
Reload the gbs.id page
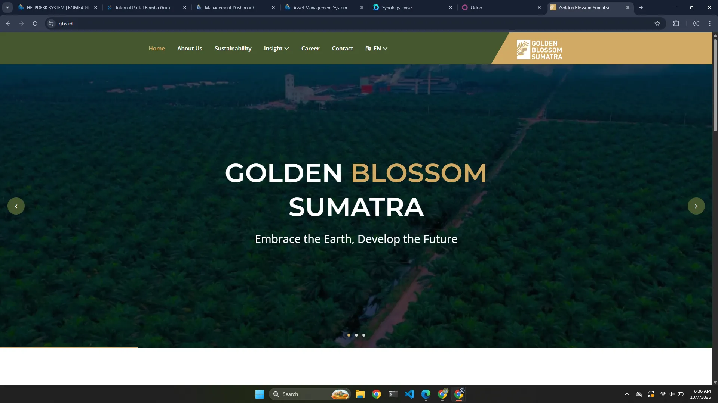point(35,24)
